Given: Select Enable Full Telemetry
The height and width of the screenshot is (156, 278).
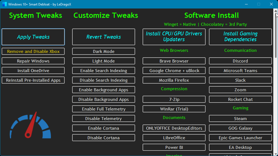Looking at the screenshot, I should click(x=103, y=109).
